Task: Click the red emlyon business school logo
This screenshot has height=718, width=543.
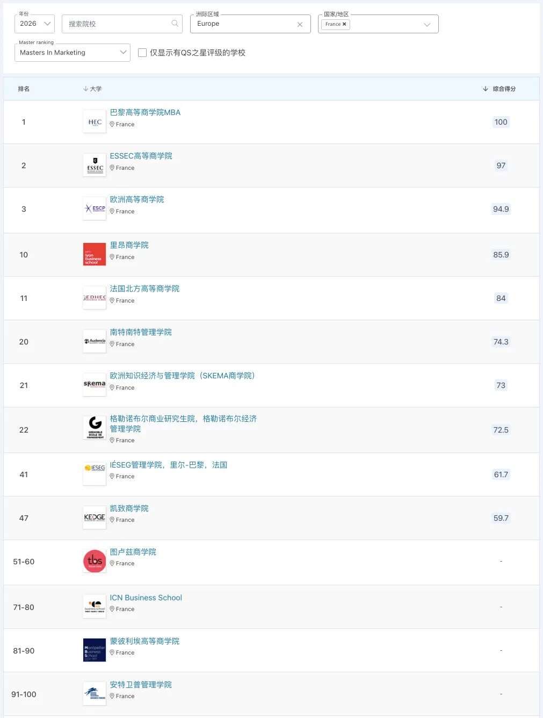Action: 94,254
